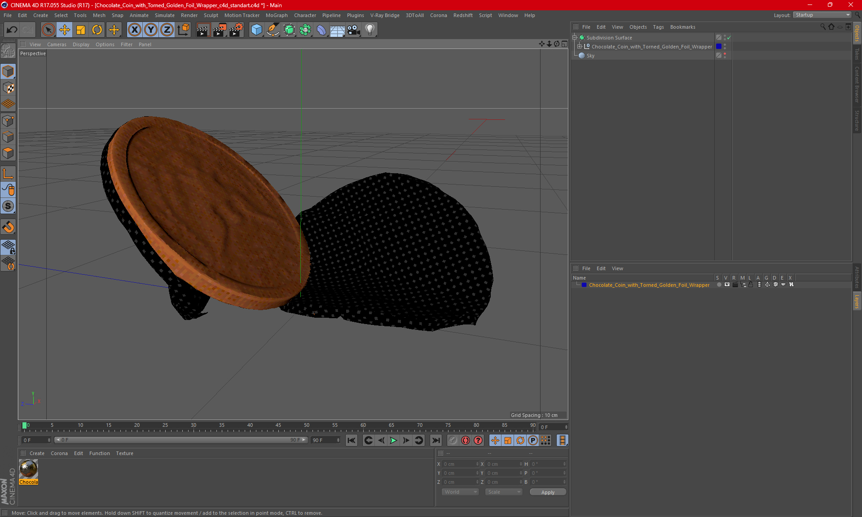Click the Undo arrow icon
Viewport: 862px width, 517px height.
[12, 30]
